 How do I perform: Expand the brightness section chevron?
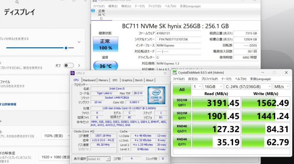pos(79,42)
